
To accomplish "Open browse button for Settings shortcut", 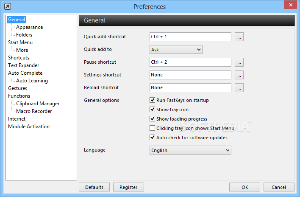I will point(239,75).
